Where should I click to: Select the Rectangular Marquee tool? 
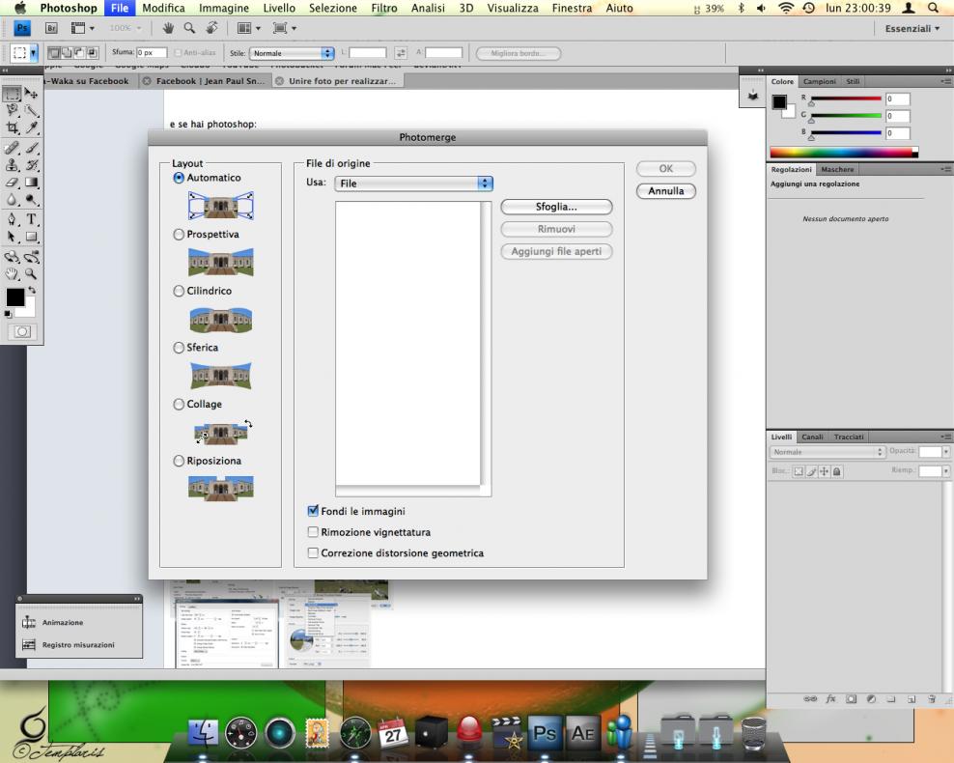(x=13, y=93)
